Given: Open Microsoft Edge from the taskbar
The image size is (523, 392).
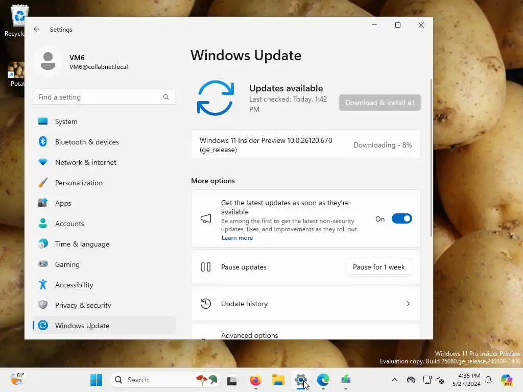Looking at the screenshot, I should click(x=323, y=380).
